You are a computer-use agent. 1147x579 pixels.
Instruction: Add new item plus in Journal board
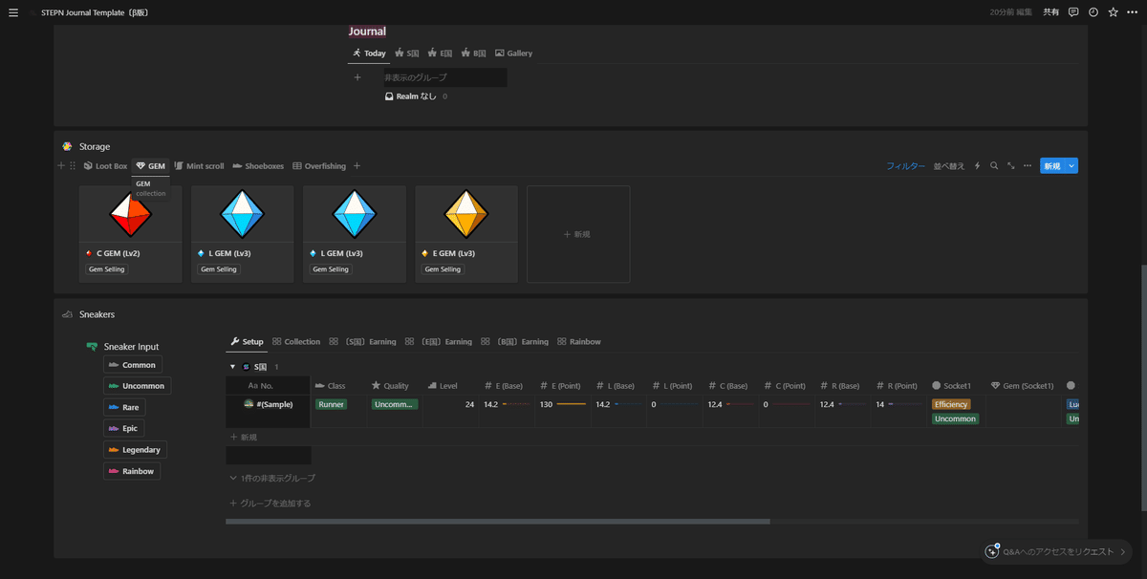pyautogui.click(x=357, y=77)
